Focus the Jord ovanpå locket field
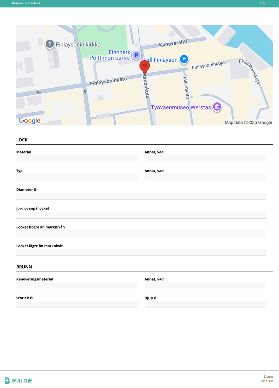Viewport: 279px width, 388px height. (141, 215)
